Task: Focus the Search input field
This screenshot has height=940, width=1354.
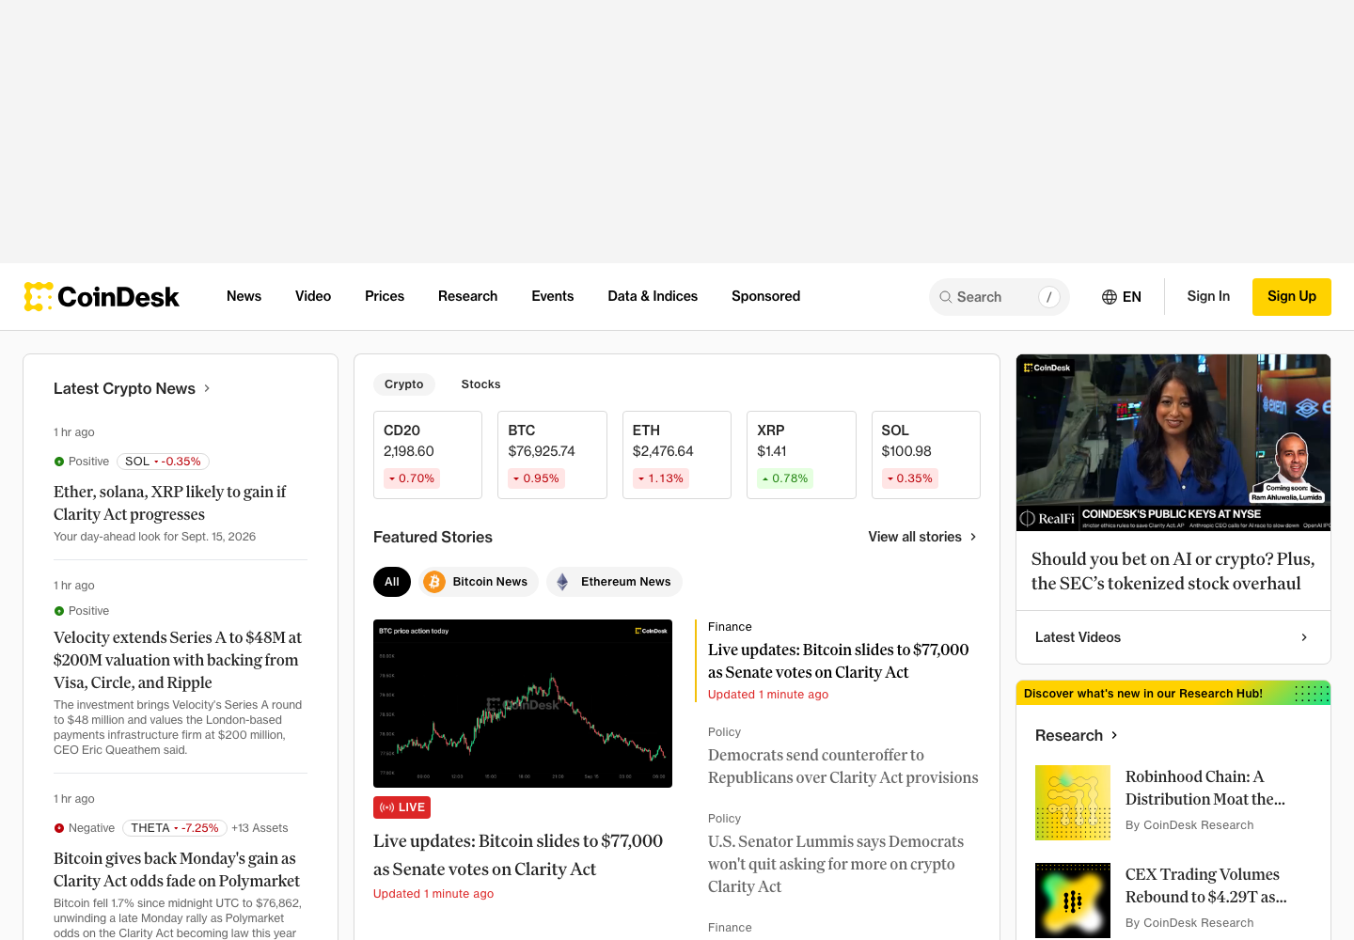Action: [999, 297]
